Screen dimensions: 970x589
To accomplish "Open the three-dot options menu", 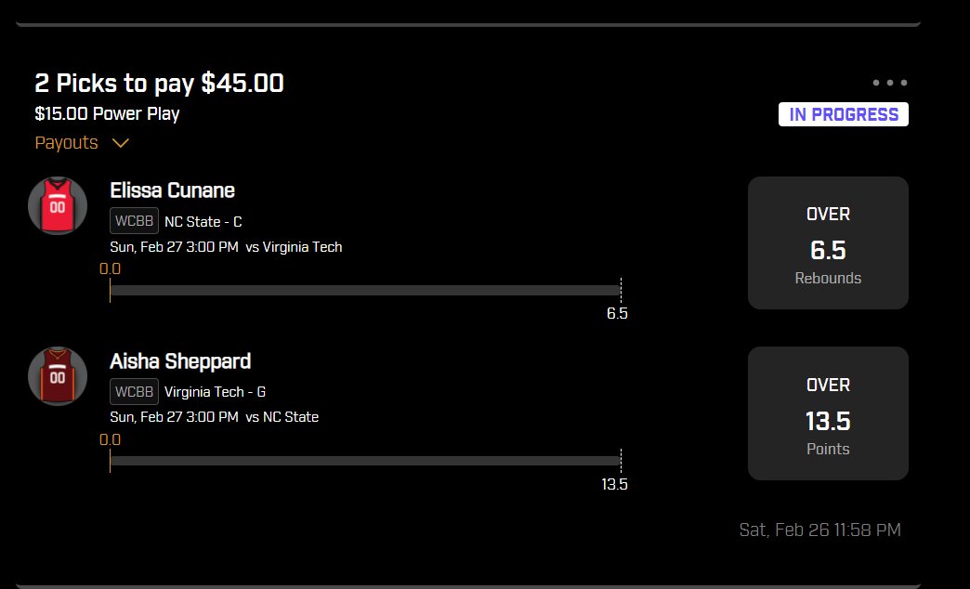I will [889, 83].
